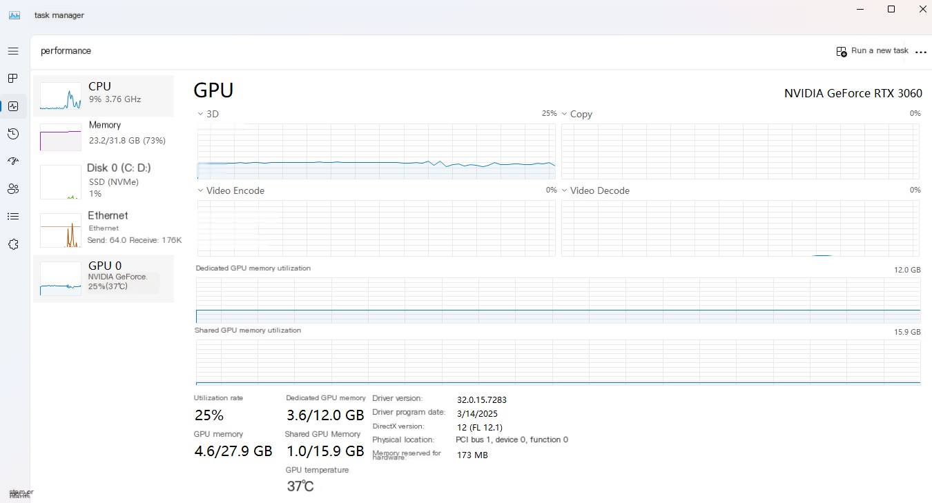932x503 pixels.
Task: Click the Copy engine graph
Action: coord(740,151)
